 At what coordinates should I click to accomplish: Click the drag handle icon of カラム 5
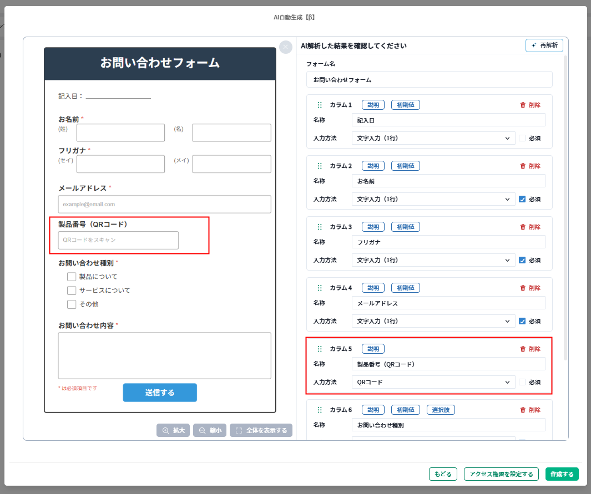(320, 349)
